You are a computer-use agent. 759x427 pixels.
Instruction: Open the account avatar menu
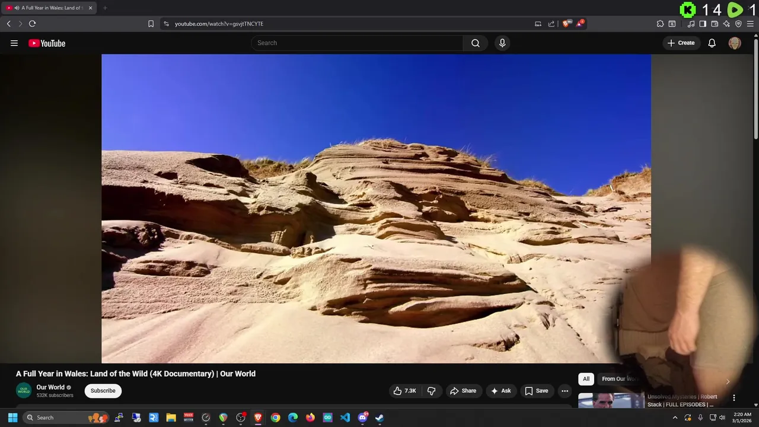(x=735, y=43)
